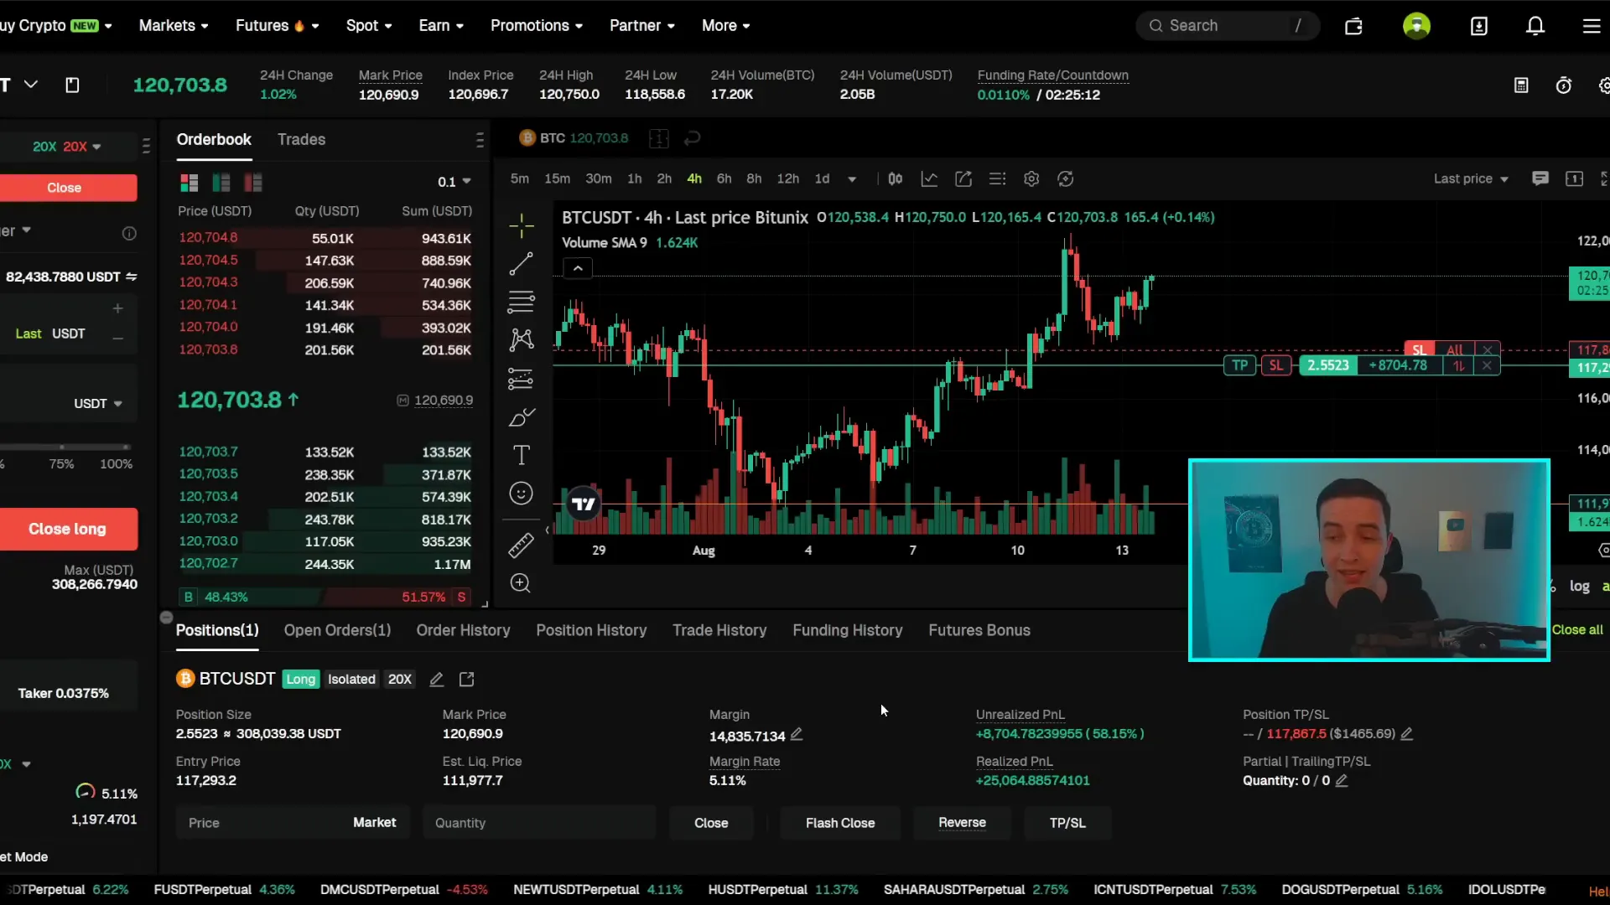Select the brush drawing tool
This screenshot has height=905, width=1610.
(521, 417)
